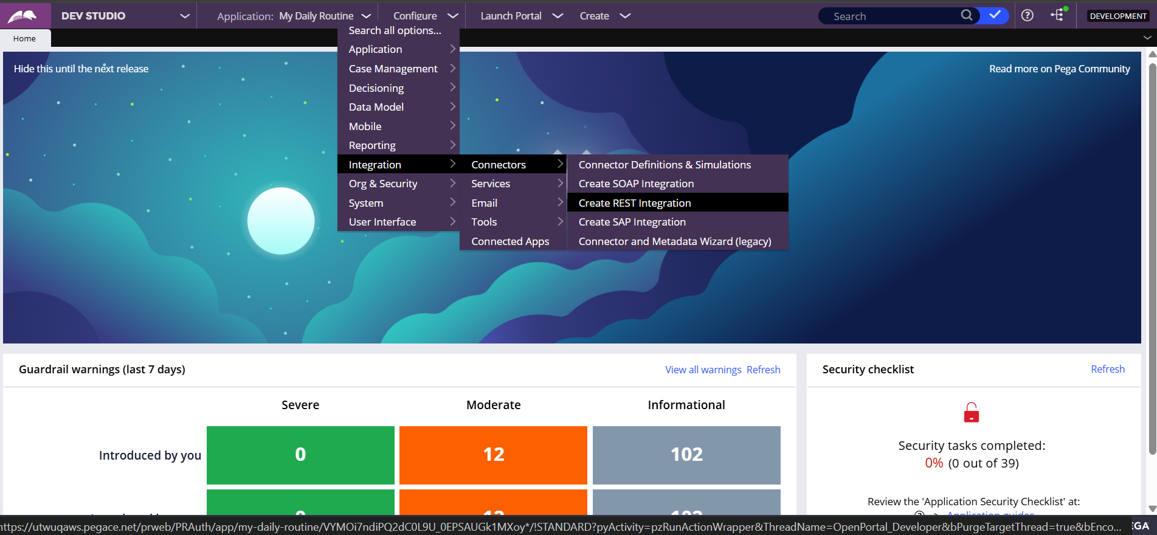This screenshot has height=535, width=1157.
Task: Open the Data Model submenu
Action: tap(376, 107)
